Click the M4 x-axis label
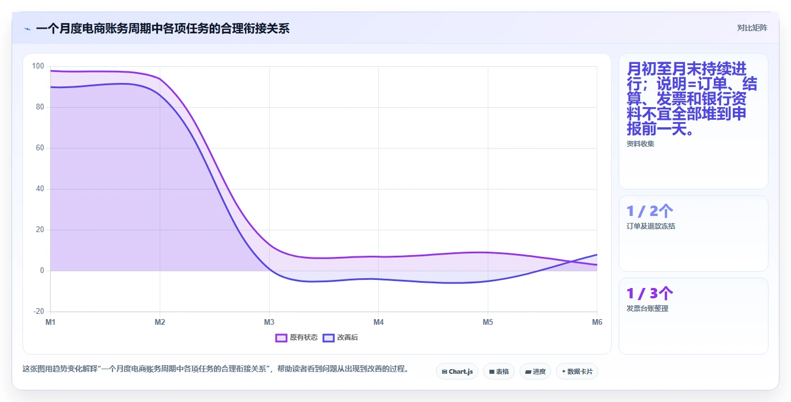 tap(378, 322)
